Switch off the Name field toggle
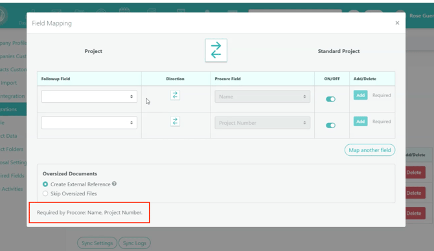This screenshot has height=251, width=434. pos(330,99)
